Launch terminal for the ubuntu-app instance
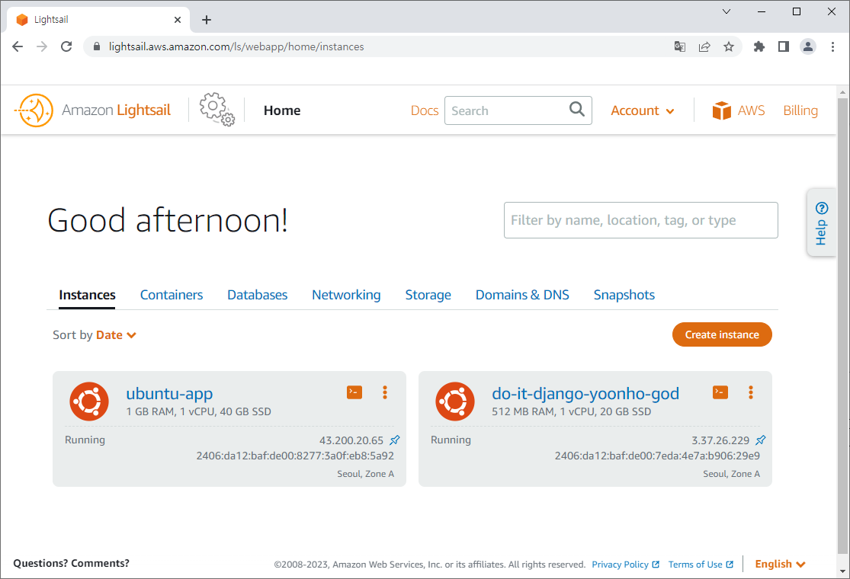This screenshot has width=850, height=579. pos(354,392)
